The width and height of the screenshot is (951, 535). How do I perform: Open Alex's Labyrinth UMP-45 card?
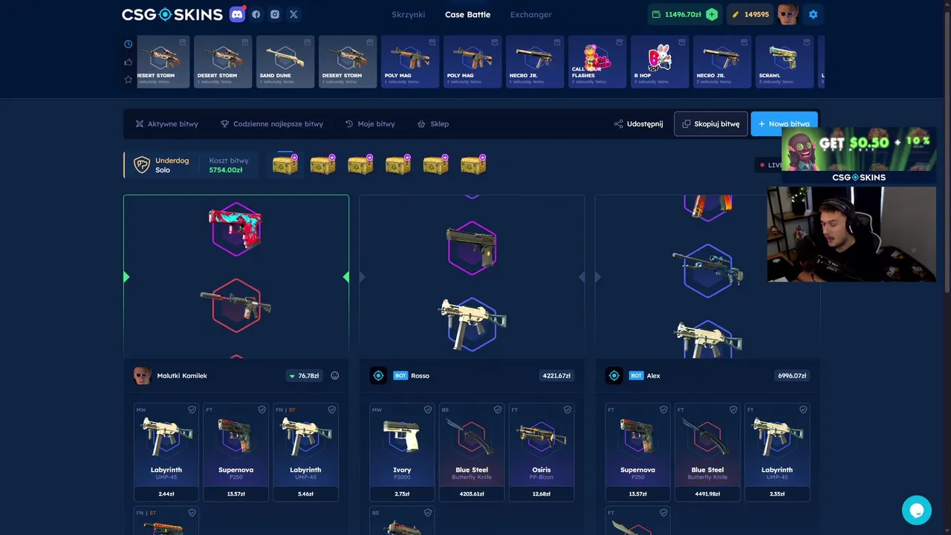tap(777, 453)
